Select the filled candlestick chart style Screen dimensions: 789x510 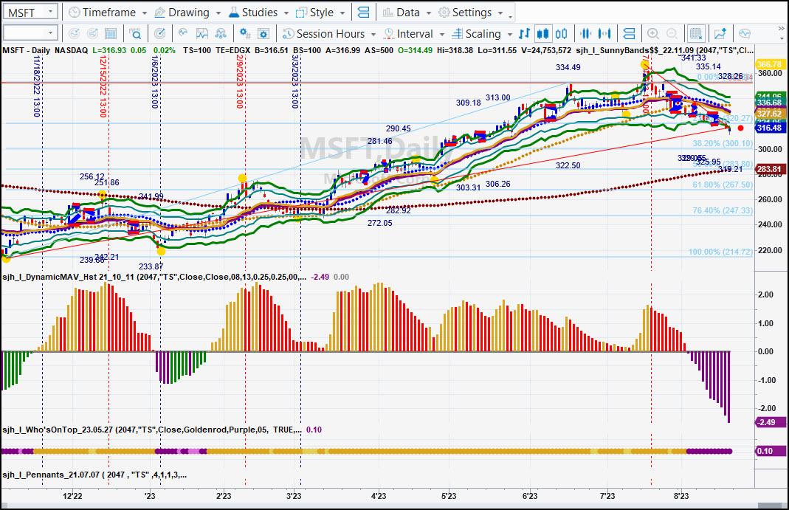pyautogui.click(x=543, y=34)
